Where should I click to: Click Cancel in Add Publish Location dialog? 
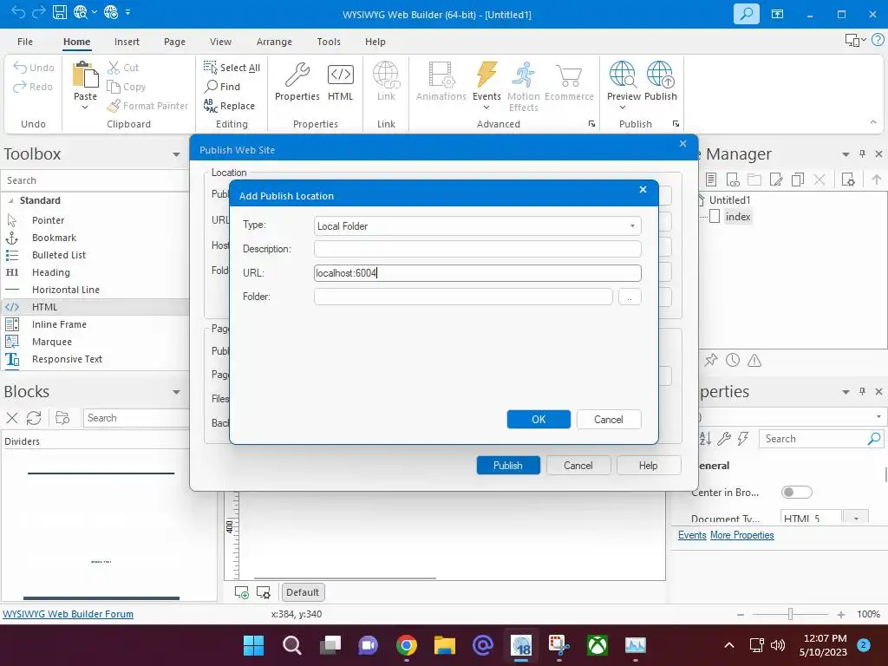point(609,419)
